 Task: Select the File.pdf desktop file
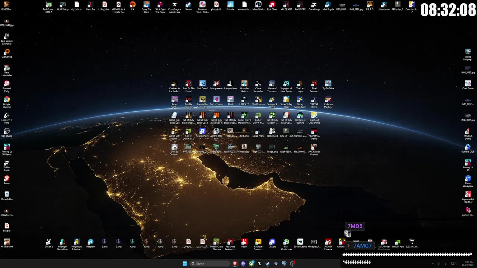(x=7, y=228)
